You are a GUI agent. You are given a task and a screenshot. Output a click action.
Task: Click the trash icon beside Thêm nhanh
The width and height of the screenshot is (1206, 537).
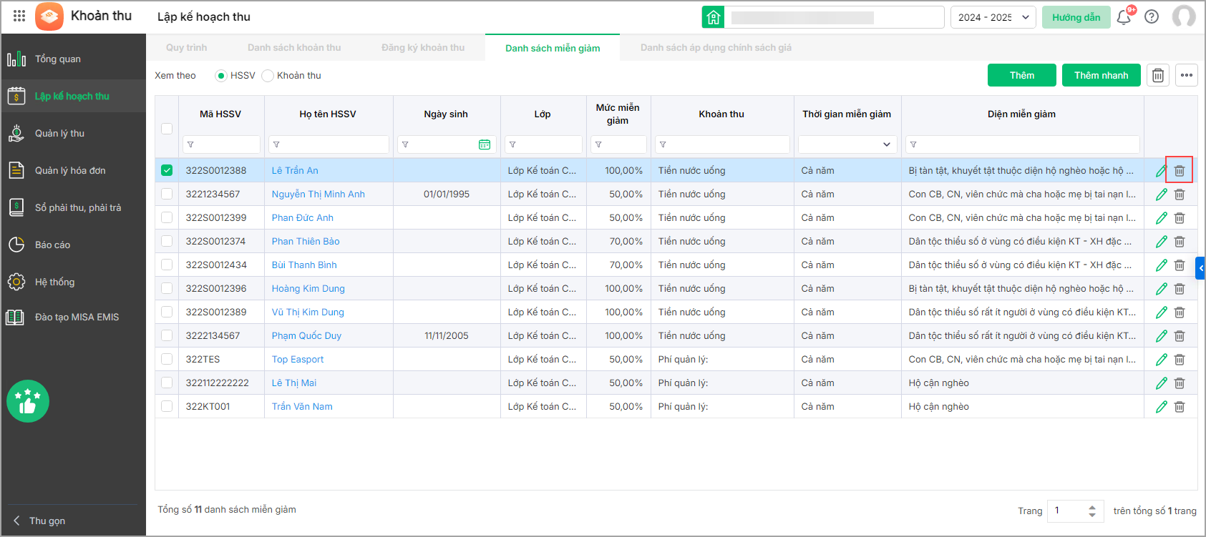[1158, 75]
